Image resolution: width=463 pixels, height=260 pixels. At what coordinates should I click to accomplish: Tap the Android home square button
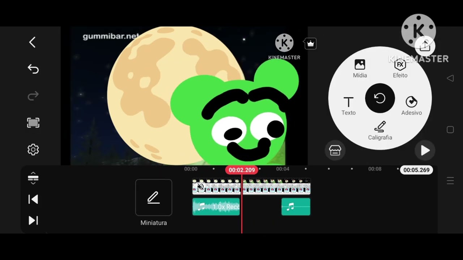(x=450, y=130)
